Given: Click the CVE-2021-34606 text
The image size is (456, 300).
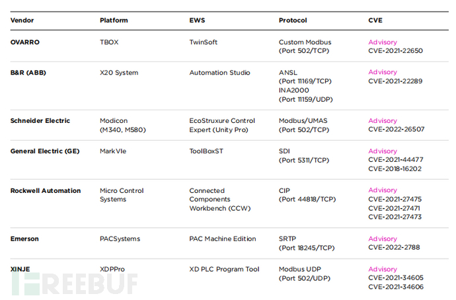Looking at the screenshot, I should click(x=396, y=287).
